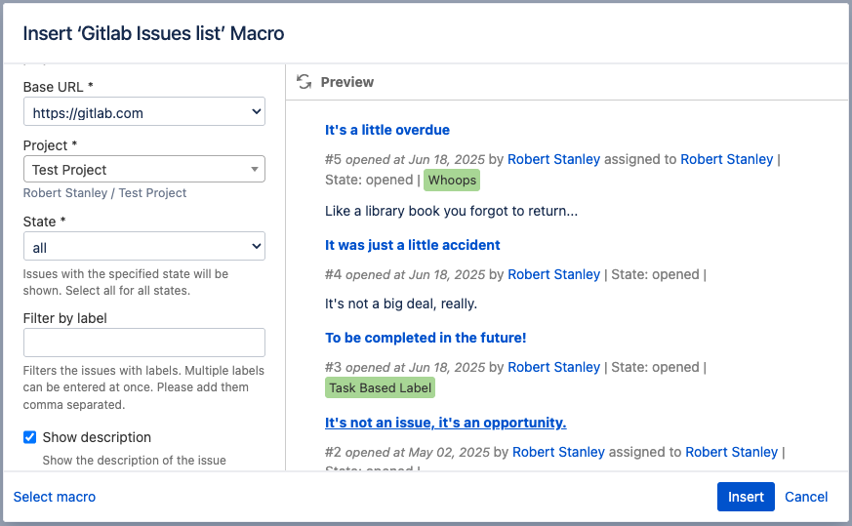Toggle the Show description checkbox
Screen dimensions: 852x526
(x=29, y=437)
